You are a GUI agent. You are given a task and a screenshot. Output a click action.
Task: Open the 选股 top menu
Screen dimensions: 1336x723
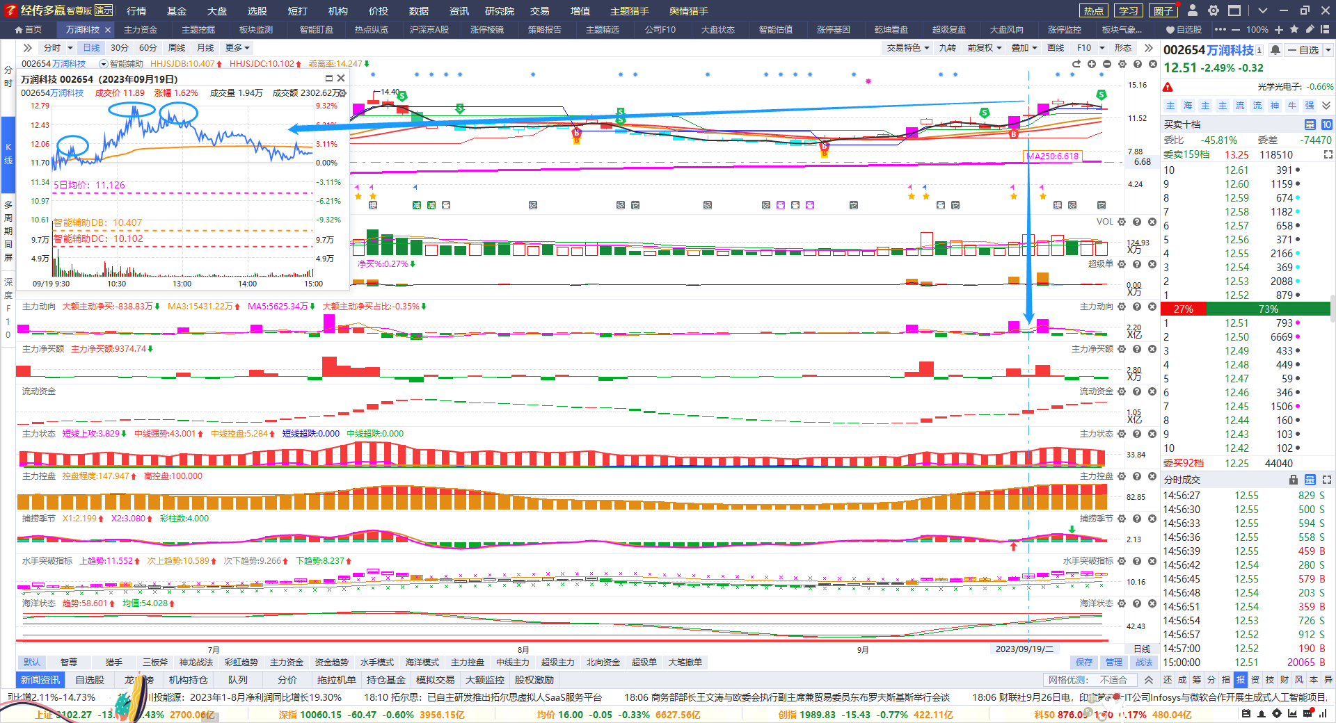257,11
